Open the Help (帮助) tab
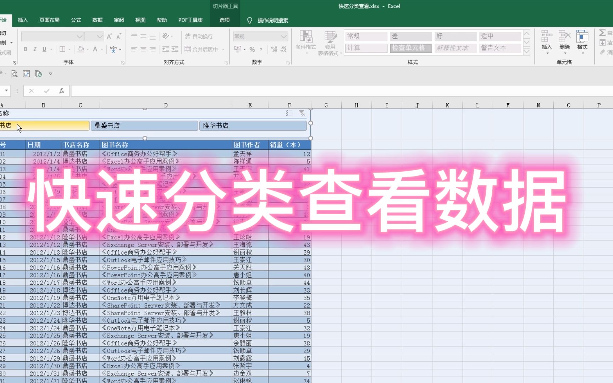 coord(162,20)
